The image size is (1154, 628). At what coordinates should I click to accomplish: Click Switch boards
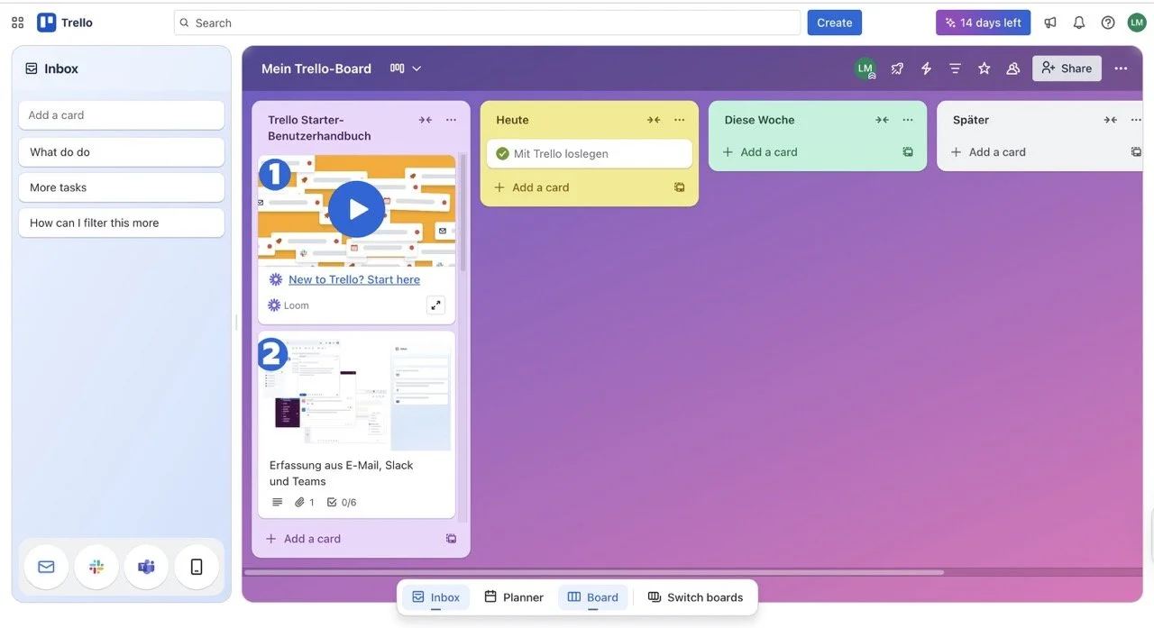pos(695,597)
